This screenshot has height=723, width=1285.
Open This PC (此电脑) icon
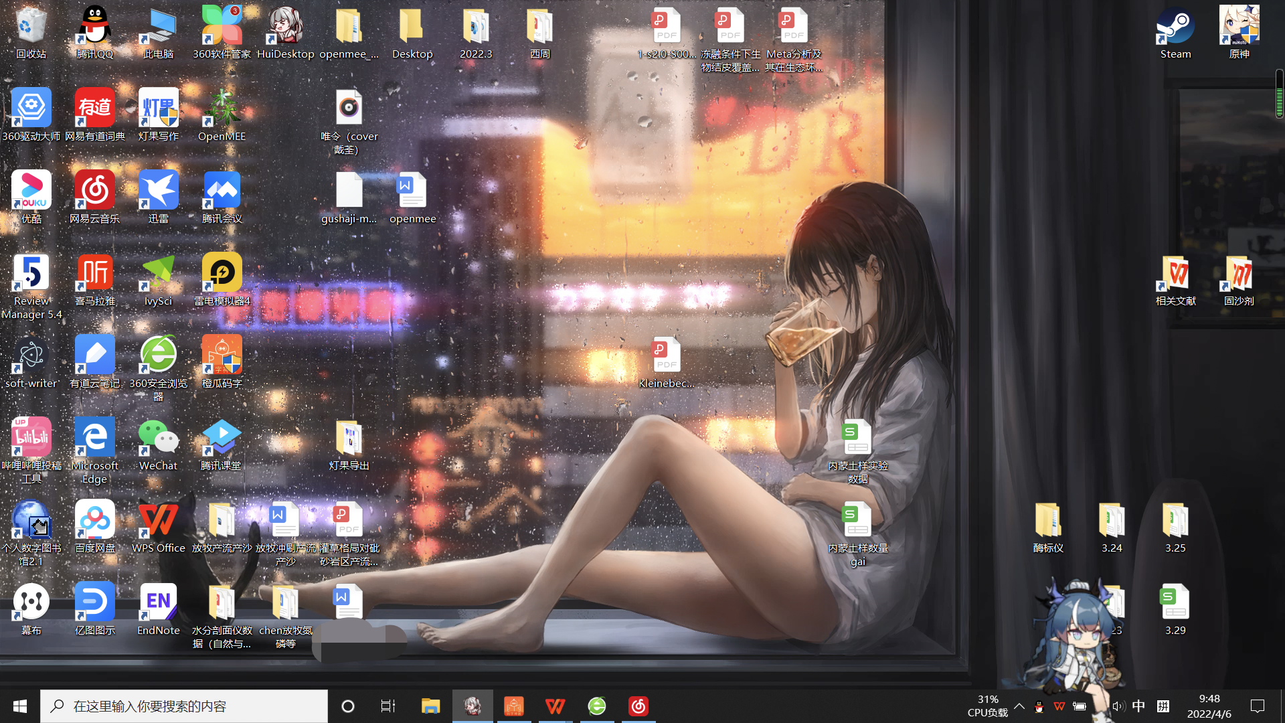click(x=158, y=33)
